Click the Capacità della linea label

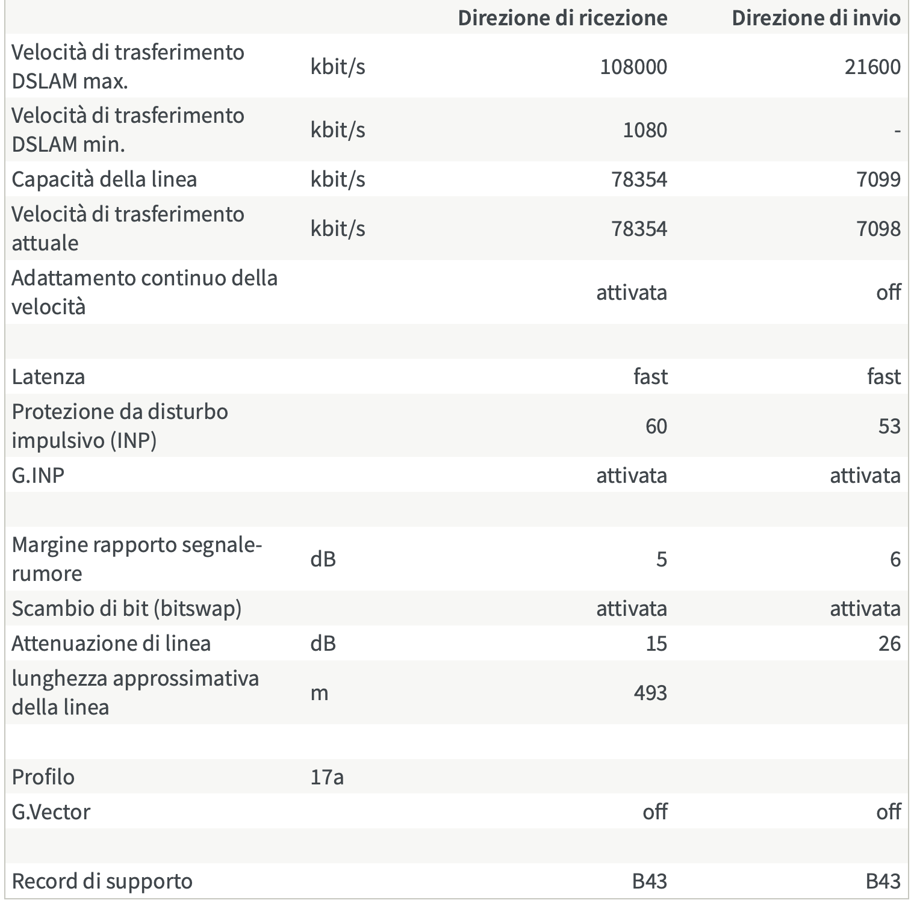tap(104, 179)
